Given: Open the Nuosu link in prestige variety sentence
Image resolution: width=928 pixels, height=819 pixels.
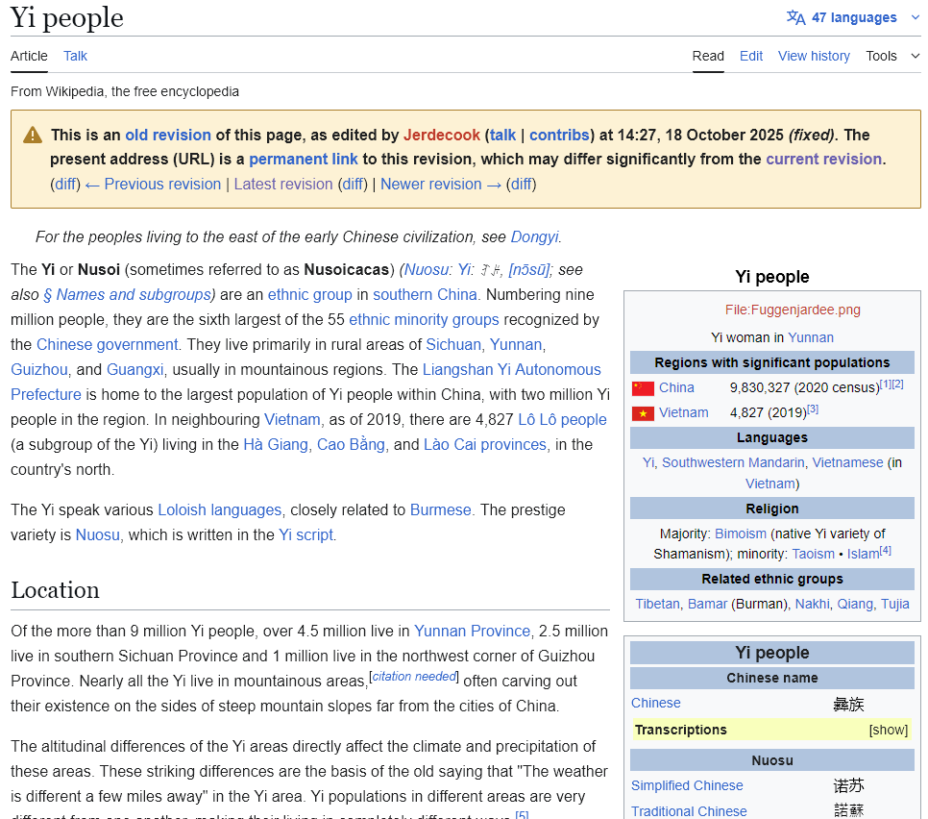Looking at the screenshot, I should click(x=98, y=534).
